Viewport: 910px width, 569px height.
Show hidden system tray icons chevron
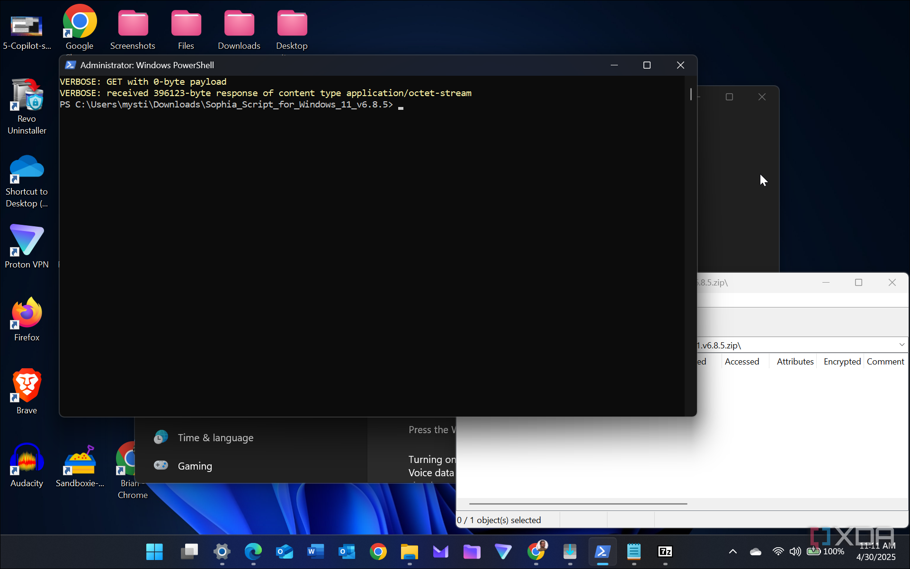tap(732, 551)
